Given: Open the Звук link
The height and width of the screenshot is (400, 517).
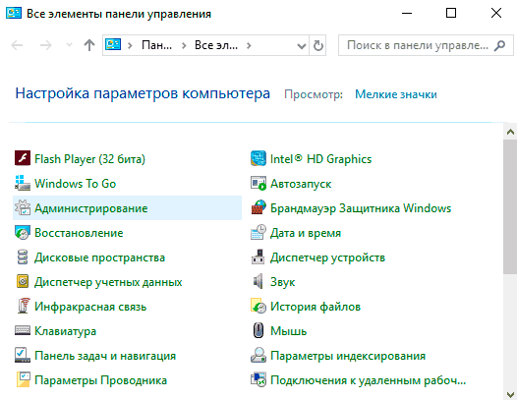Looking at the screenshot, I should pyautogui.click(x=282, y=282).
